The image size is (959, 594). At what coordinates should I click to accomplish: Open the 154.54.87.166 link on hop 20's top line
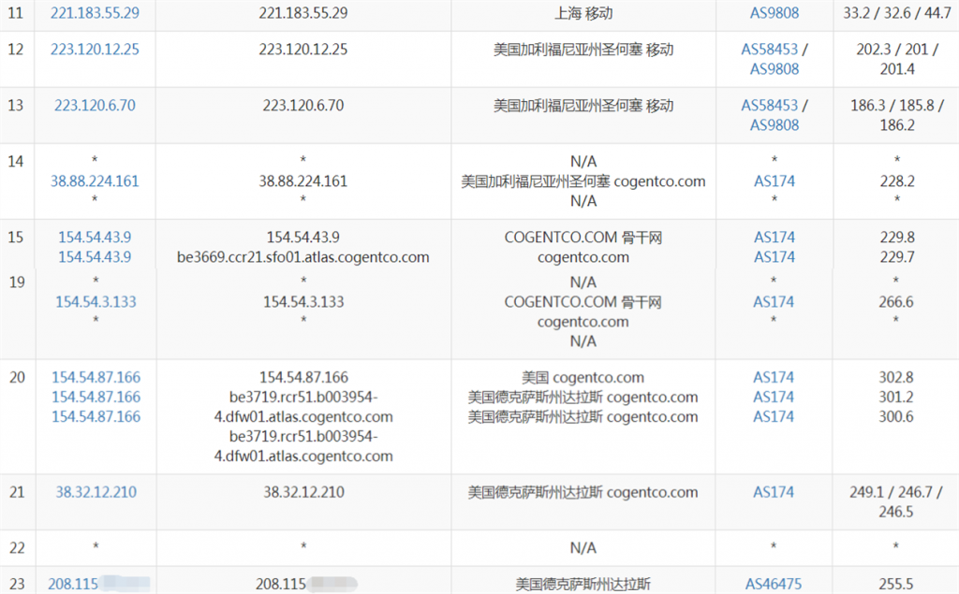point(96,378)
